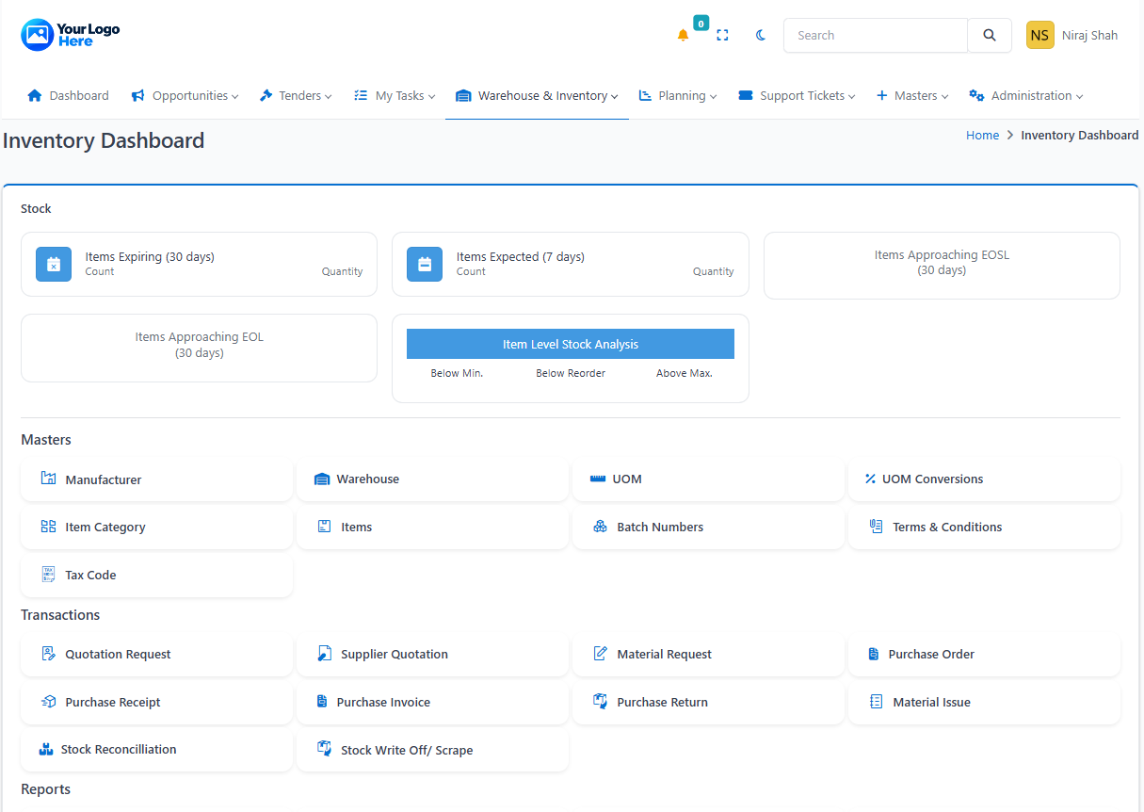Click the UOM Conversions percent icon
This screenshot has width=1144, height=812.
tap(870, 479)
